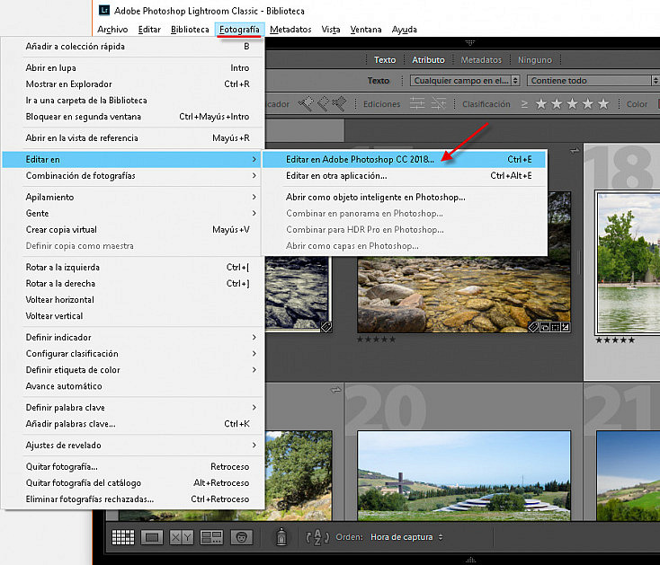660x565 pixels.
Task: Switch to Grid view icon in toolbar
Action: tap(123, 537)
